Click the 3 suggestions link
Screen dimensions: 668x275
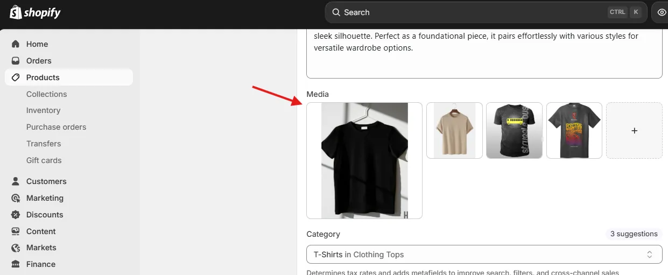[634, 234]
